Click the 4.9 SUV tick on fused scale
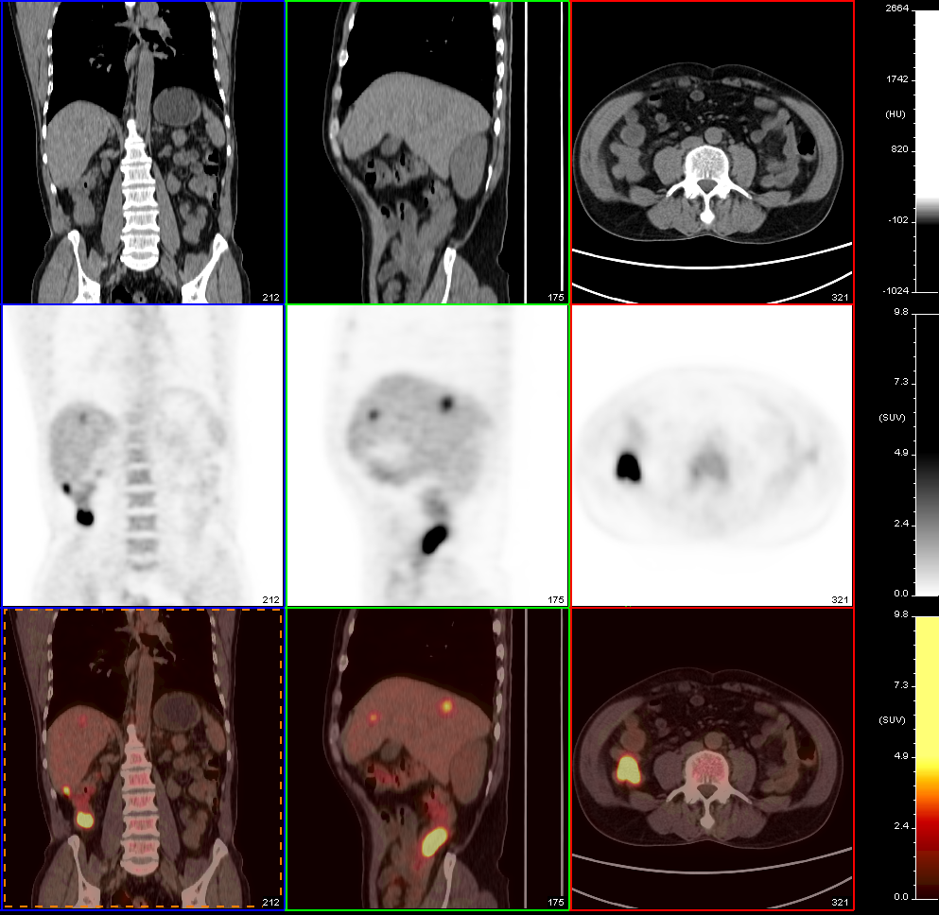Screen dimensions: 939x915 [901, 756]
